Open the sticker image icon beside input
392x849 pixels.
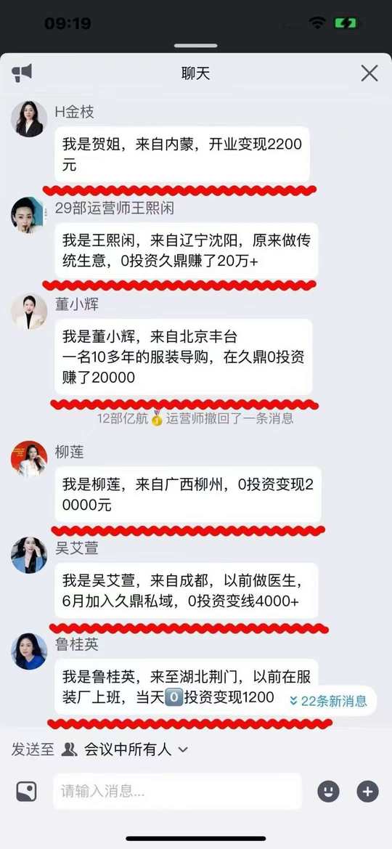coord(27,791)
